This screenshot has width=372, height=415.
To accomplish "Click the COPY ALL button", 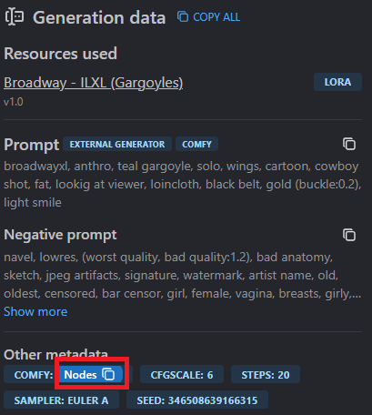I will (208, 17).
